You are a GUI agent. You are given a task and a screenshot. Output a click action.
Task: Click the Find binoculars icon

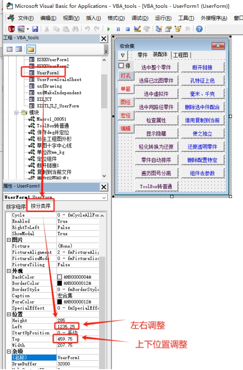coord(75,29)
